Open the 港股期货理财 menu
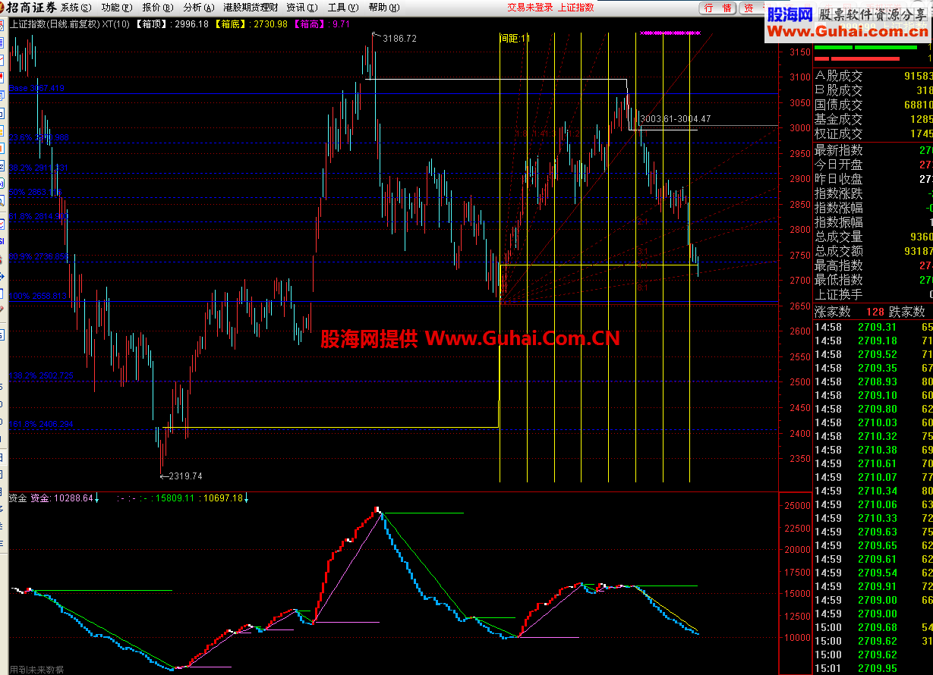This screenshot has width=933, height=675. pyautogui.click(x=251, y=8)
